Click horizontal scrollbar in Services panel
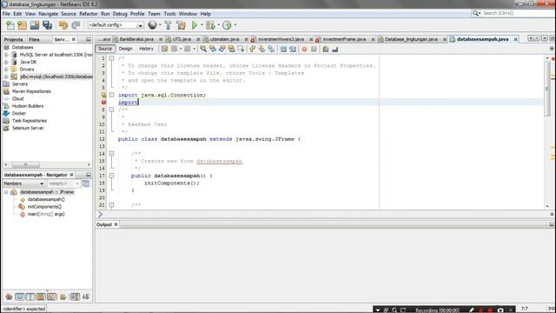Viewport: 556px width, 313px height. (x=25, y=164)
